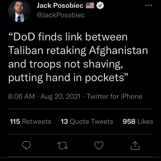This screenshot has height=161, width=161.
Task: See who gave 958 Likes
Action: pos(138,122)
